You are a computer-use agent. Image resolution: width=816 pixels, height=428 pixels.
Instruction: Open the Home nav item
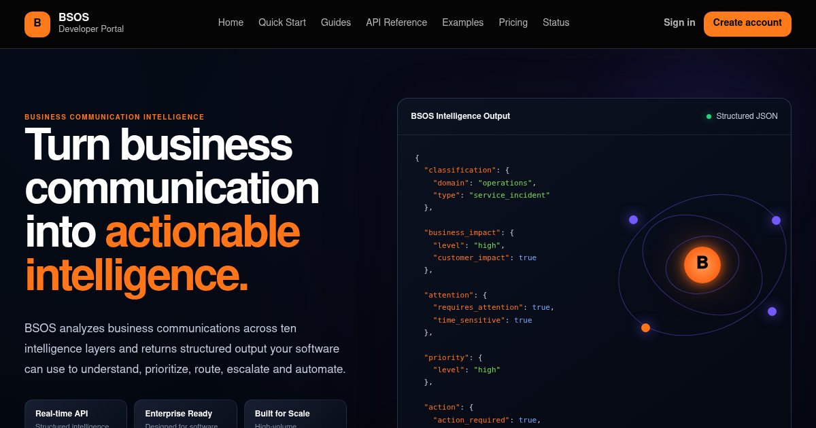tap(231, 22)
